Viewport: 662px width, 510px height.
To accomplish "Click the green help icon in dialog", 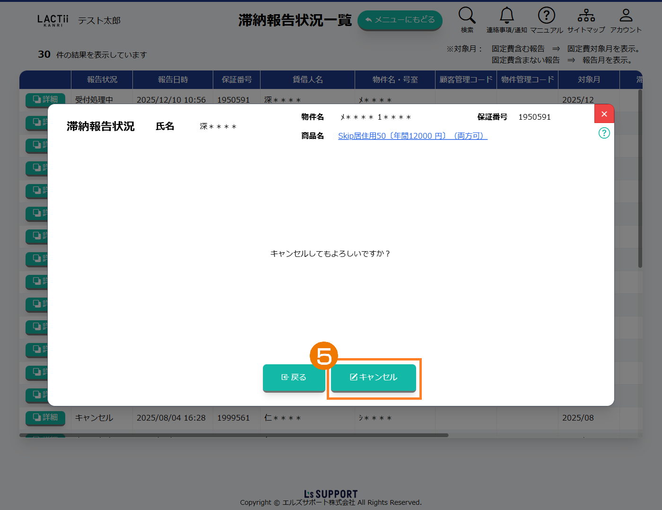I will (x=604, y=133).
